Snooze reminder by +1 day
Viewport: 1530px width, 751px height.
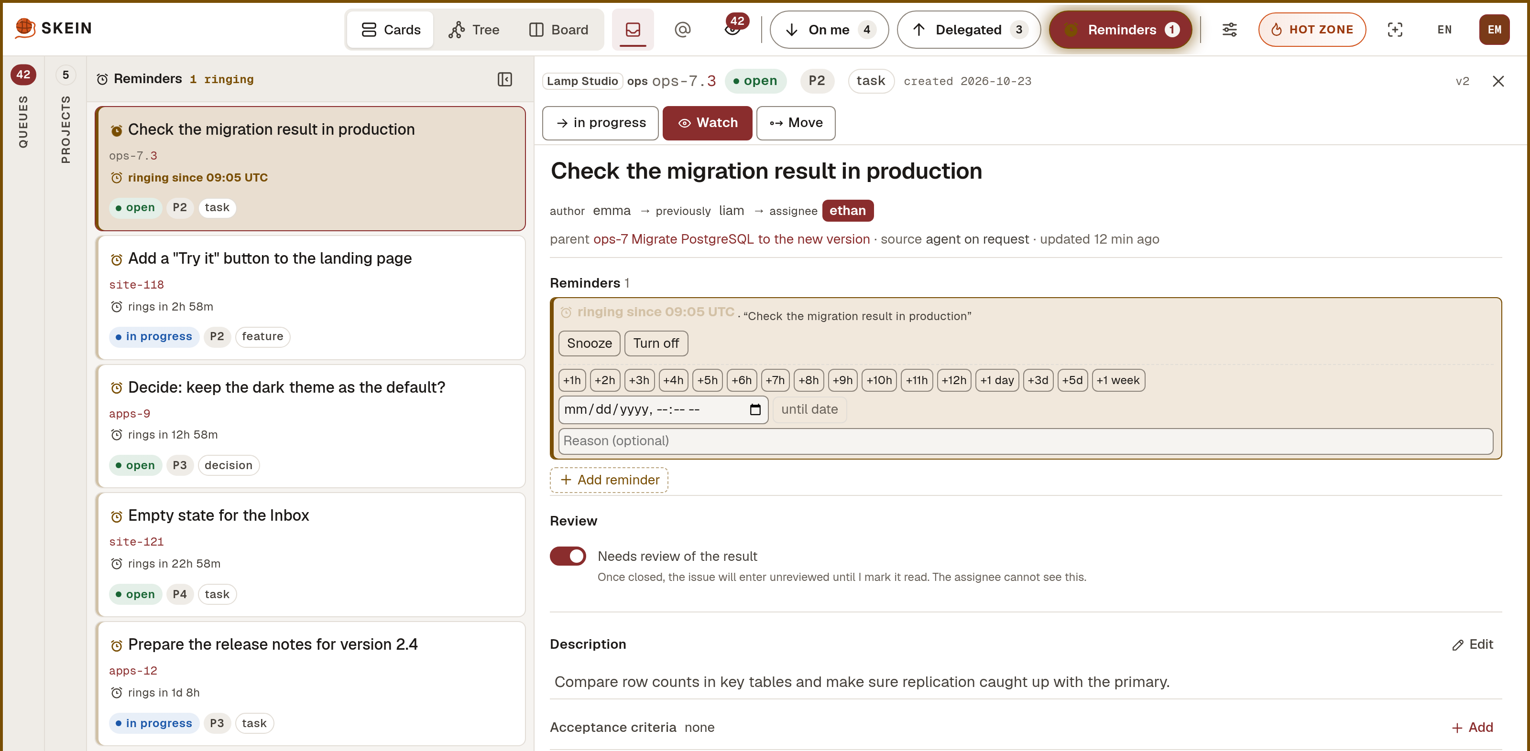pos(996,381)
